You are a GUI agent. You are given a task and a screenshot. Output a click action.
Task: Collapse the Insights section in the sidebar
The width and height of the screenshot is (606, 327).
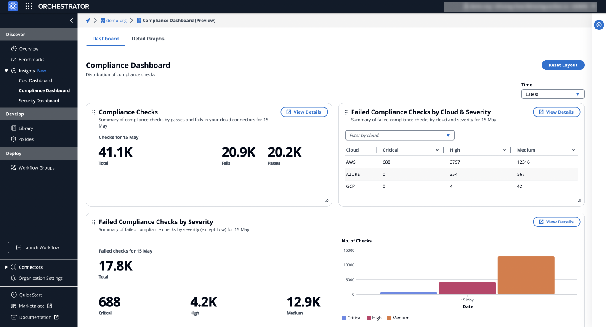6,71
